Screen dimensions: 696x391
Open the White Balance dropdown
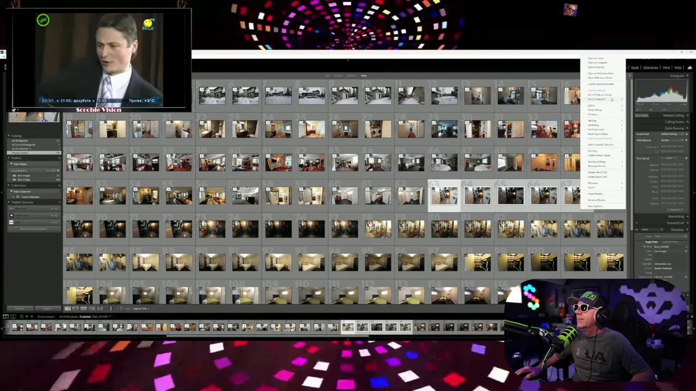click(673, 140)
